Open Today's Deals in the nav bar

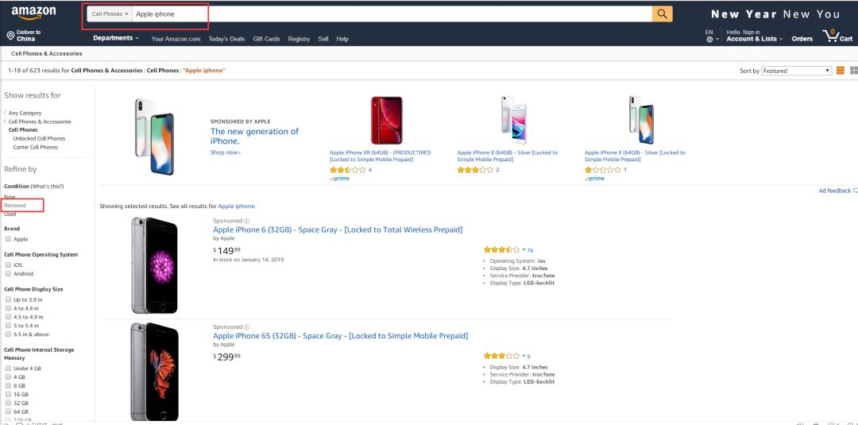226,39
